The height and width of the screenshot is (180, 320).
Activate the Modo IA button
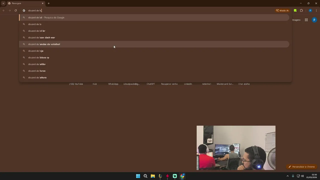pyautogui.click(x=282, y=10)
